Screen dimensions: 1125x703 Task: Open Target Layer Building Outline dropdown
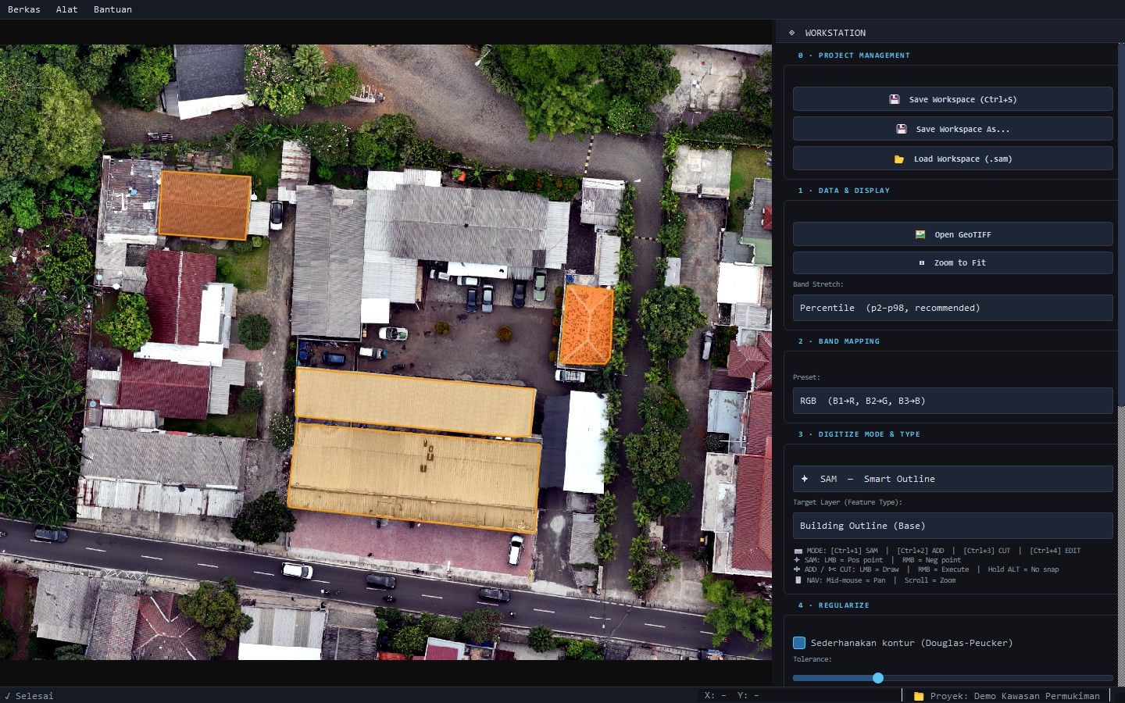click(952, 526)
